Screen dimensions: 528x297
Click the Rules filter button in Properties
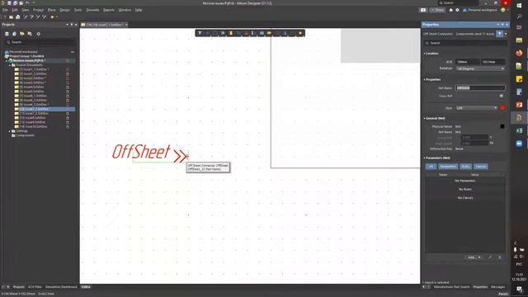(465, 167)
